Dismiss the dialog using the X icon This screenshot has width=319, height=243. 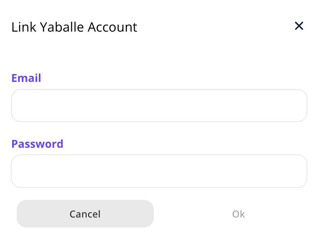click(x=299, y=26)
